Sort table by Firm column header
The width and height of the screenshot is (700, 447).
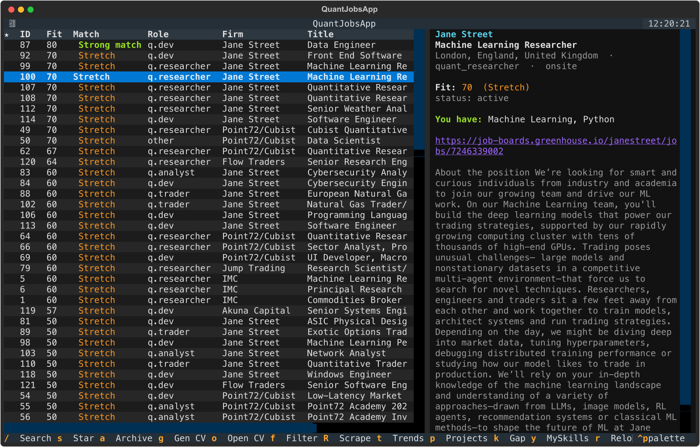tap(233, 34)
